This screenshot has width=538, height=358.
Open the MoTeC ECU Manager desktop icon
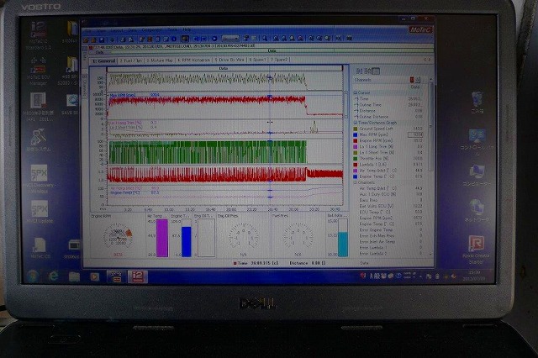[38, 71]
